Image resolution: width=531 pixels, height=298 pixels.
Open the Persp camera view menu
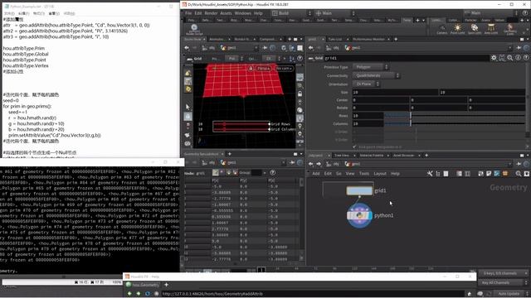point(263,69)
